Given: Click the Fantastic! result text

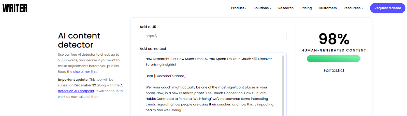Looking at the screenshot, I should pyautogui.click(x=334, y=71).
